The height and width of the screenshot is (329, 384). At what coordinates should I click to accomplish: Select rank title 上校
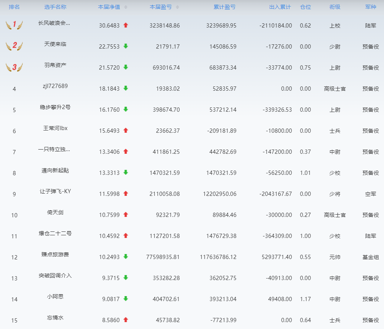[x=335, y=26]
